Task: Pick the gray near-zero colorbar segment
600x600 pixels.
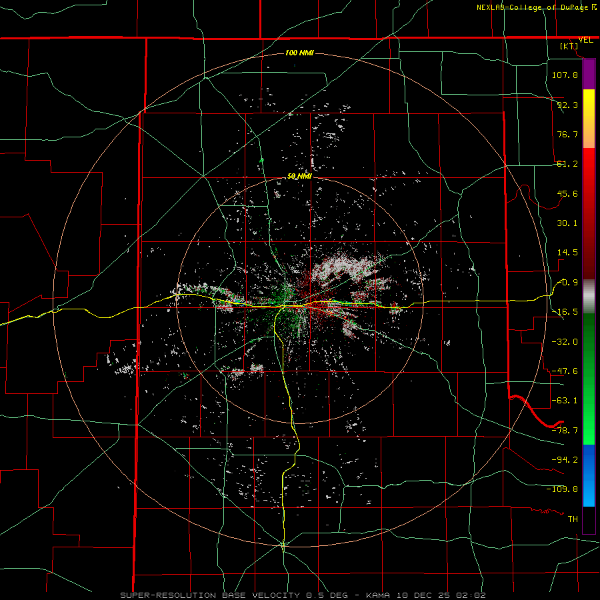Action: pyautogui.click(x=589, y=297)
